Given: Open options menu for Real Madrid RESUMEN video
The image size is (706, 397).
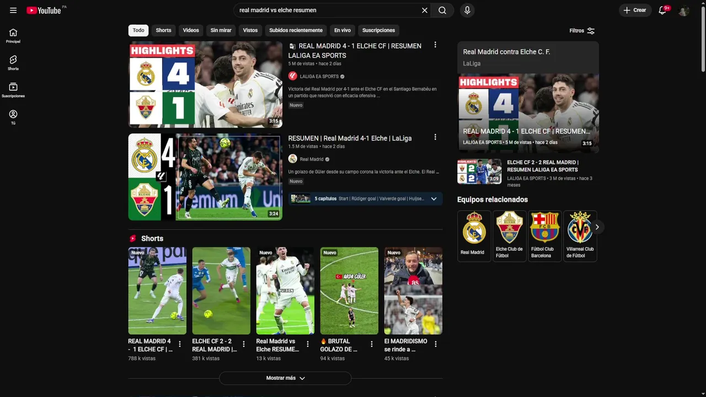Looking at the screenshot, I should (435, 137).
